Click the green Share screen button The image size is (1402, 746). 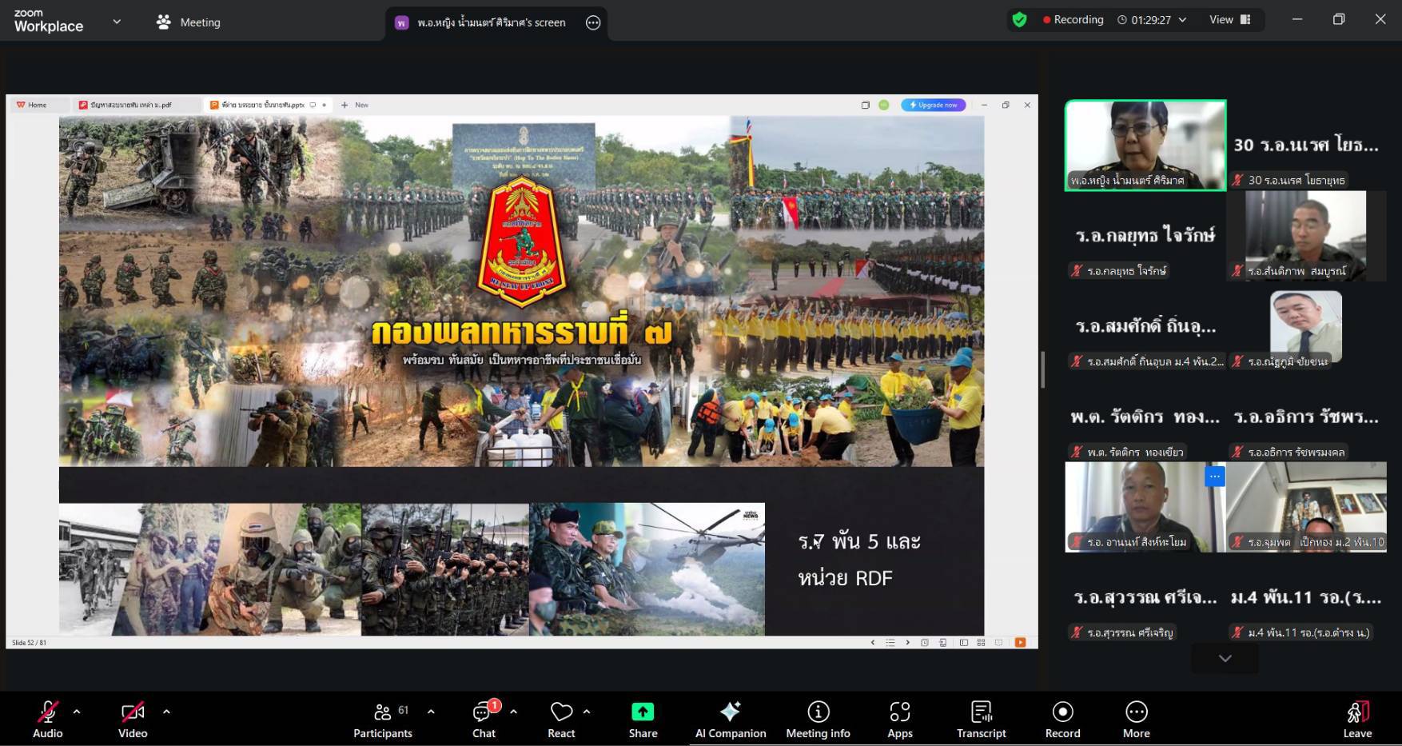[643, 719]
